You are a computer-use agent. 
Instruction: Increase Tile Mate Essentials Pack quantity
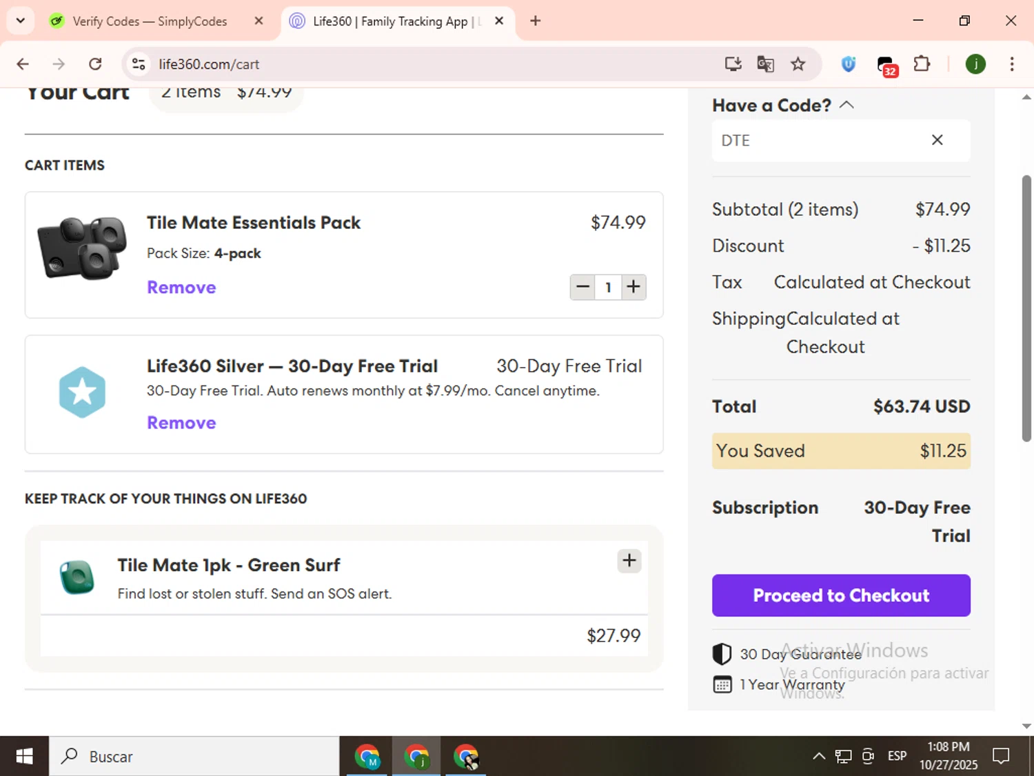[x=633, y=287]
